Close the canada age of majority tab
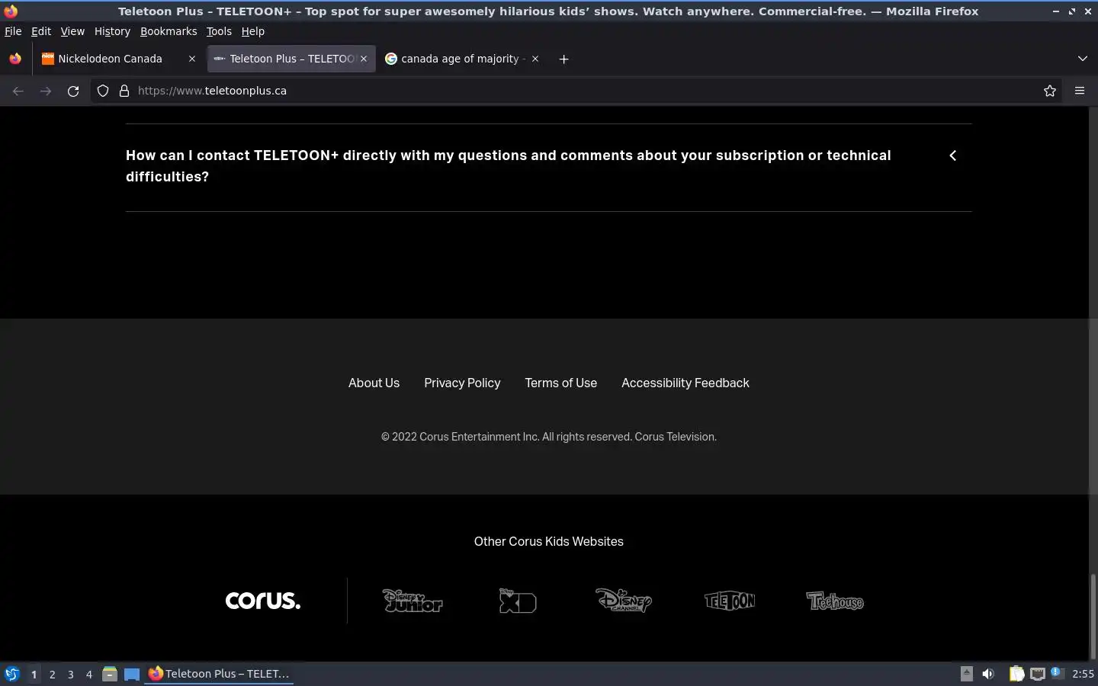The image size is (1098, 686). coord(535,59)
